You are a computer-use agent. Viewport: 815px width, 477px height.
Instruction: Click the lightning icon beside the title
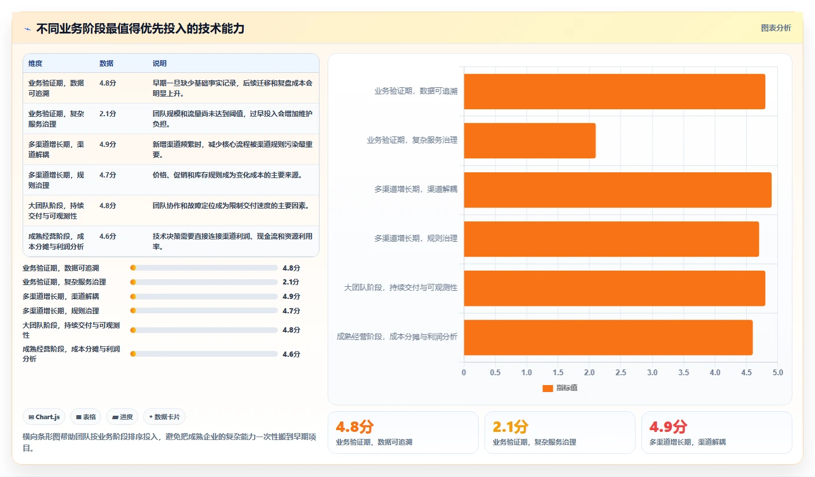click(x=28, y=28)
